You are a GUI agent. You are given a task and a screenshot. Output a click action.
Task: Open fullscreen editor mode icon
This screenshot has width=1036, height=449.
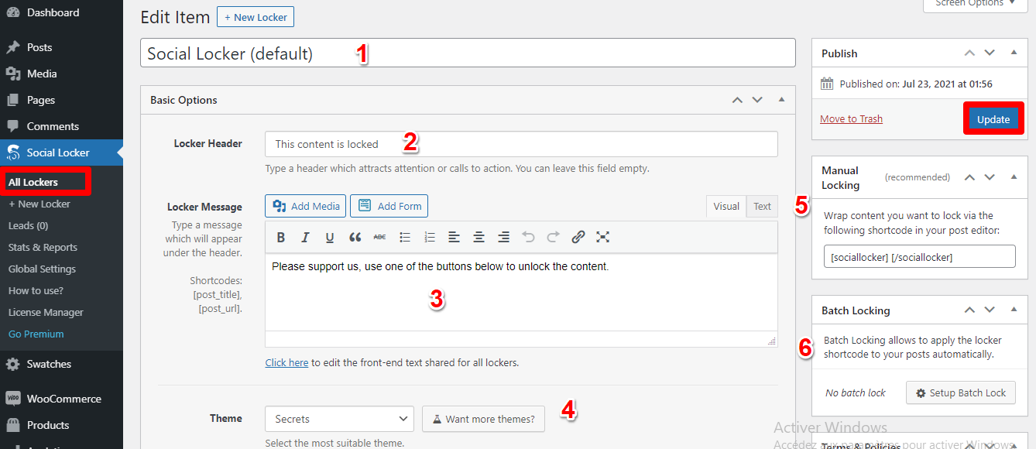tap(602, 238)
